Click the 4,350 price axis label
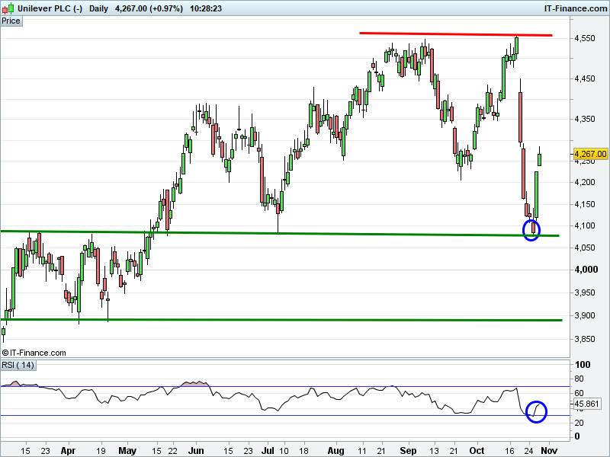Image resolution: width=610 pixels, height=457 pixels. coord(585,119)
